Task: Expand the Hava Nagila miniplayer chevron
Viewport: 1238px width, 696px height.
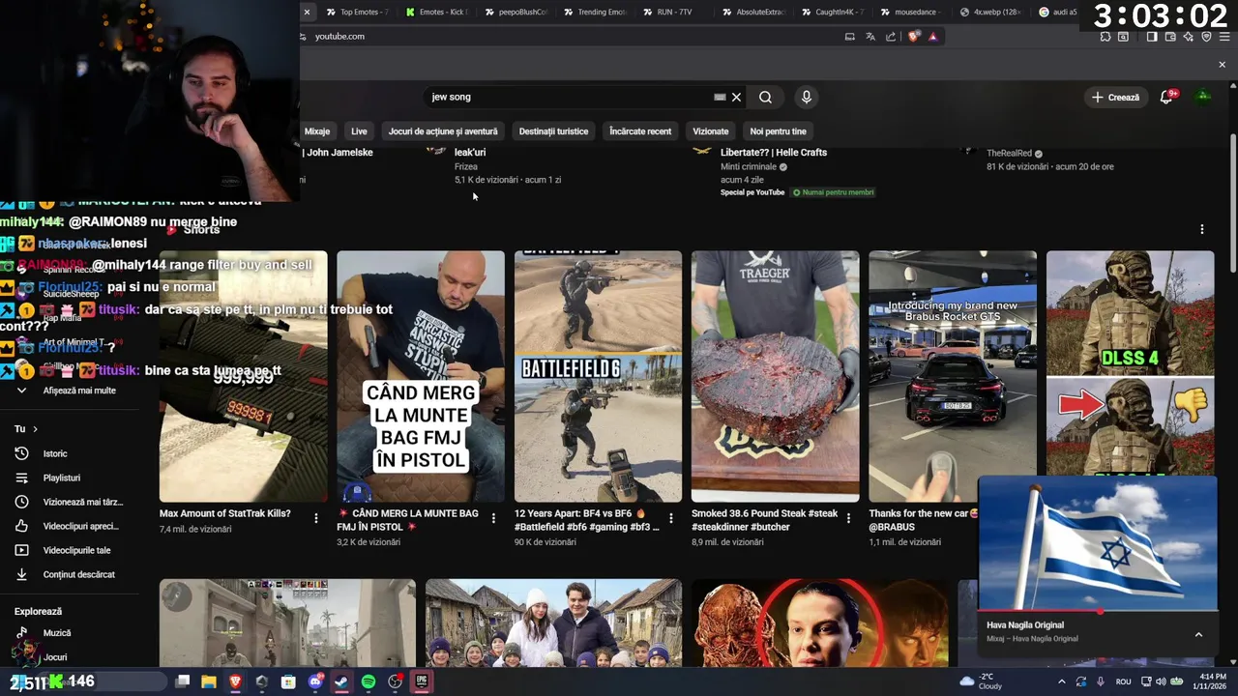Action: [1198, 634]
